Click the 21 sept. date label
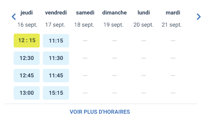The height and width of the screenshot is (123, 207). [x=172, y=25]
